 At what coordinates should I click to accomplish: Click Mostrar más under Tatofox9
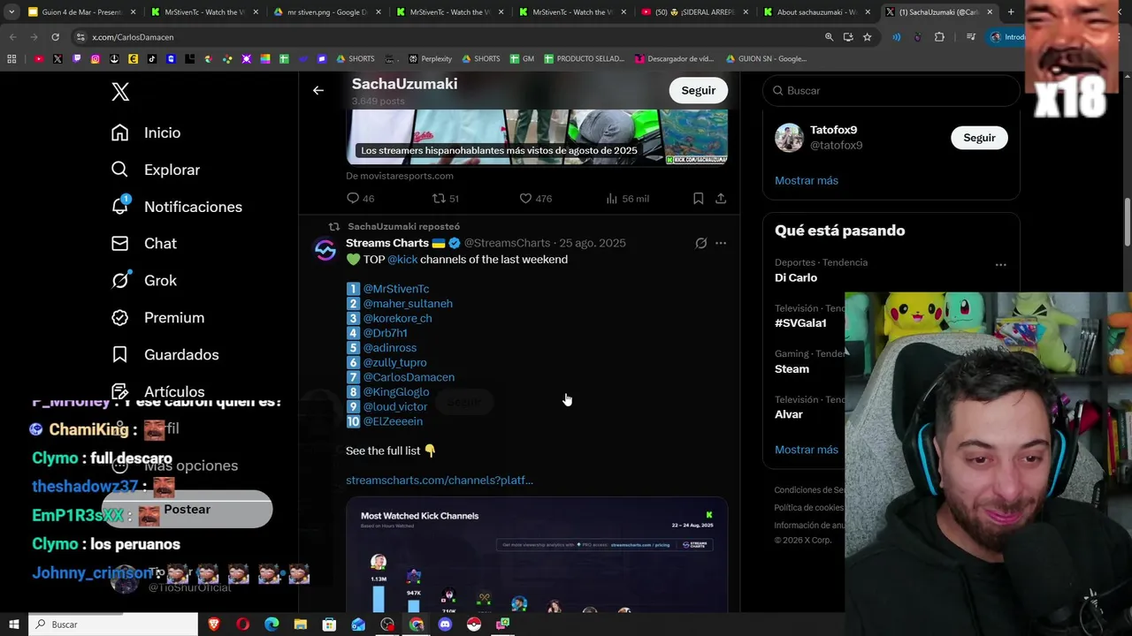tap(807, 180)
